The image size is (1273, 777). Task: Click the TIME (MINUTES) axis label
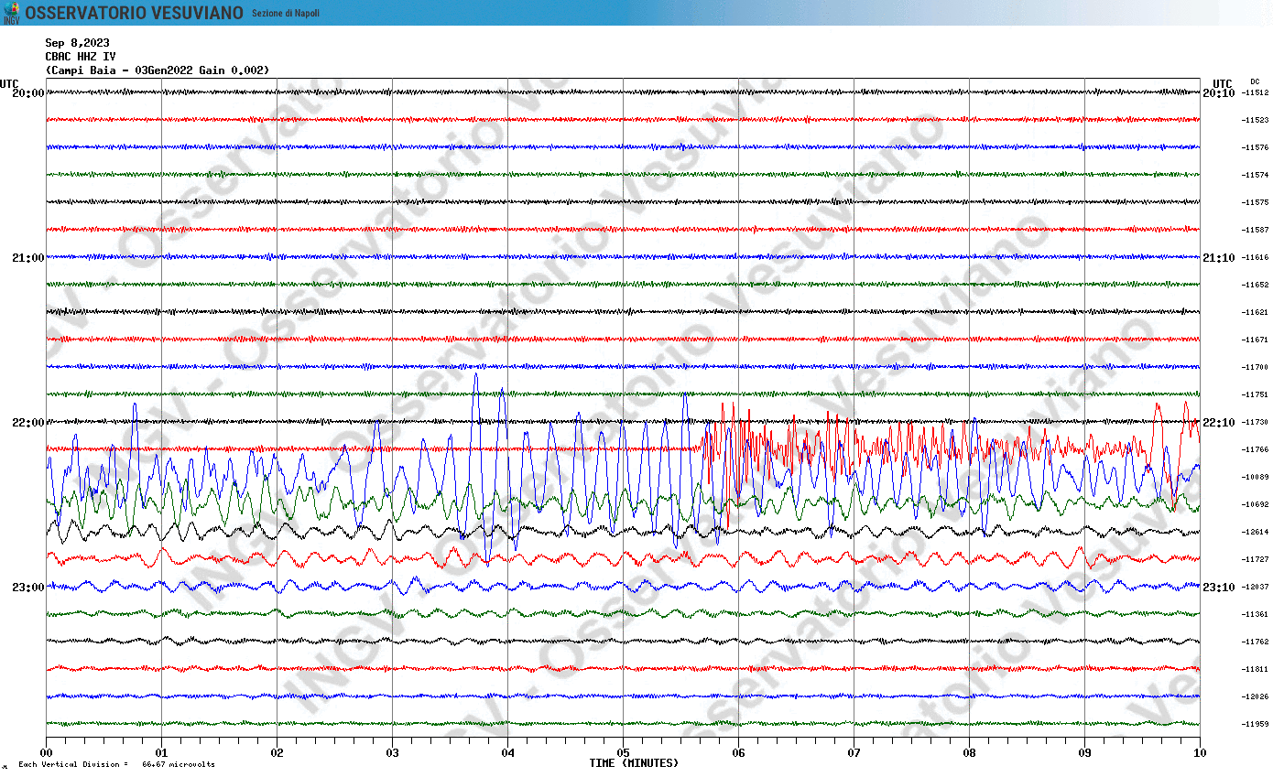(x=634, y=763)
